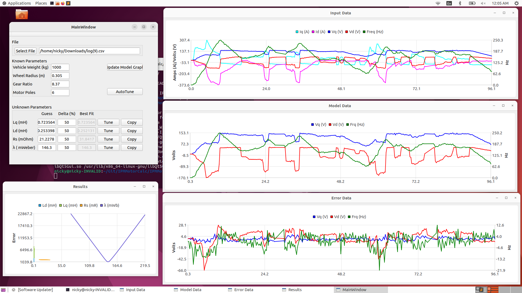This screenshot has width=522, height=293.
Task: Open the power and settings gear menu
Action: coord(516,3)
